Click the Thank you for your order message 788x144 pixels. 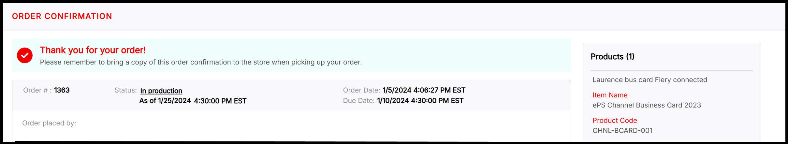tap(93, 50)
